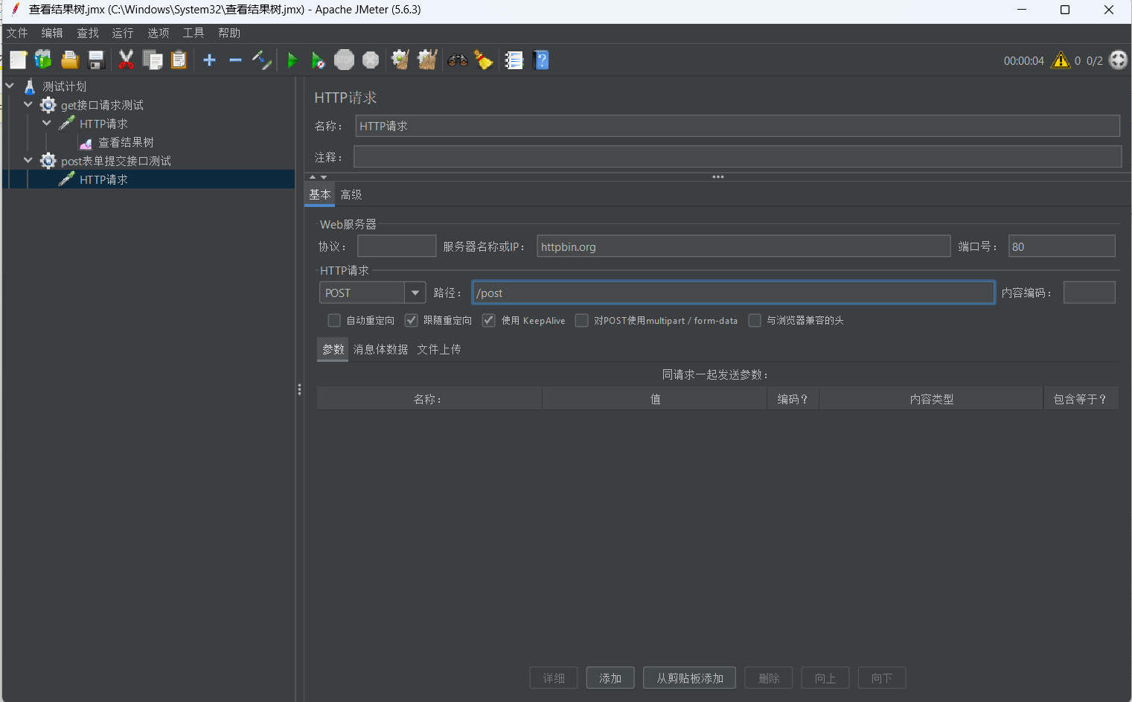
Task: Open the Function helper list icon
Action: 514,60
